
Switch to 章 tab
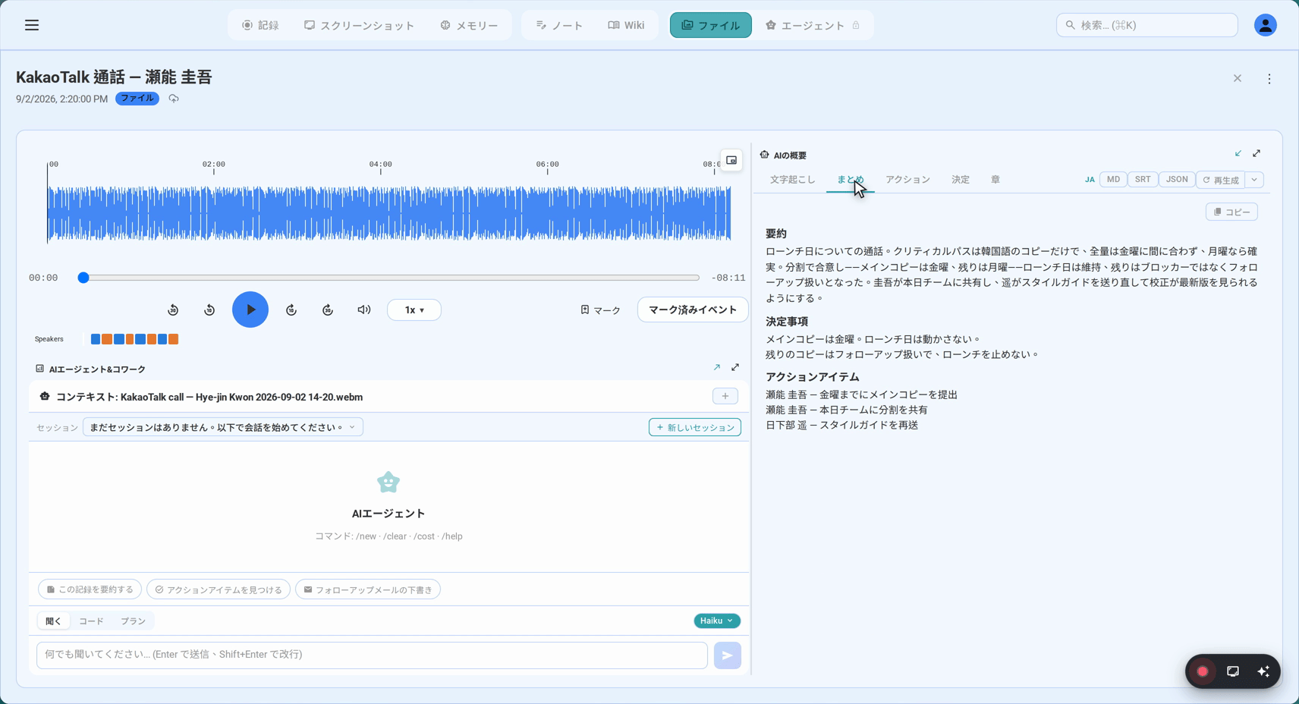point(995,180)
